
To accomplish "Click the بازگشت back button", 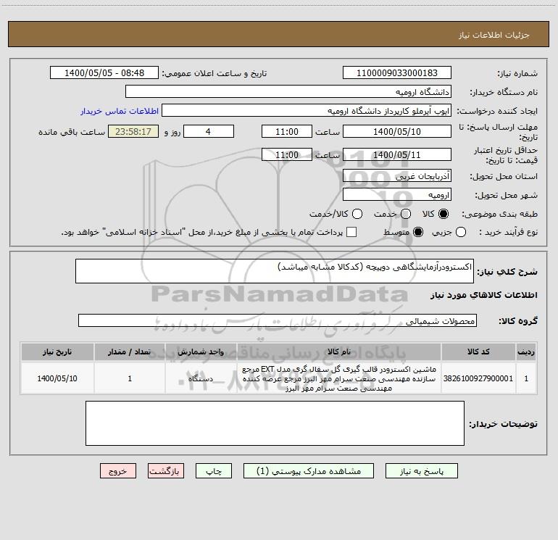I will (166, 471).
